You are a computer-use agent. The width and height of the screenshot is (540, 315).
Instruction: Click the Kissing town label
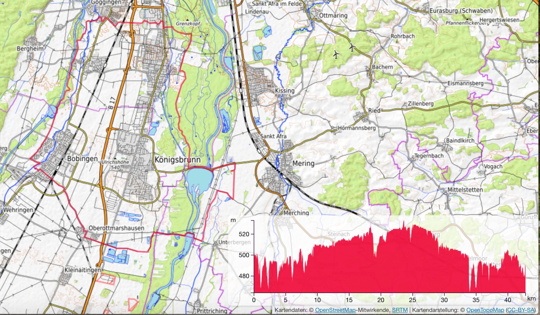(x=284, y=91)
